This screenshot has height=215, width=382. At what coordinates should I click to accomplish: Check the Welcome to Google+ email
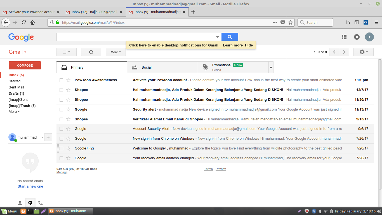62,149
